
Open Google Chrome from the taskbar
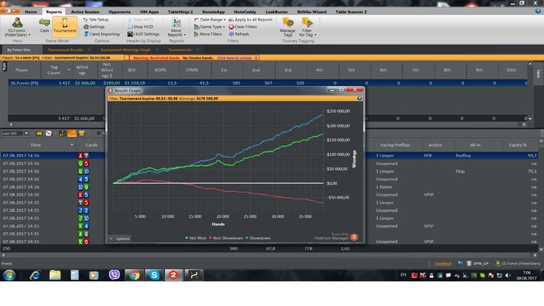[134, 275]
